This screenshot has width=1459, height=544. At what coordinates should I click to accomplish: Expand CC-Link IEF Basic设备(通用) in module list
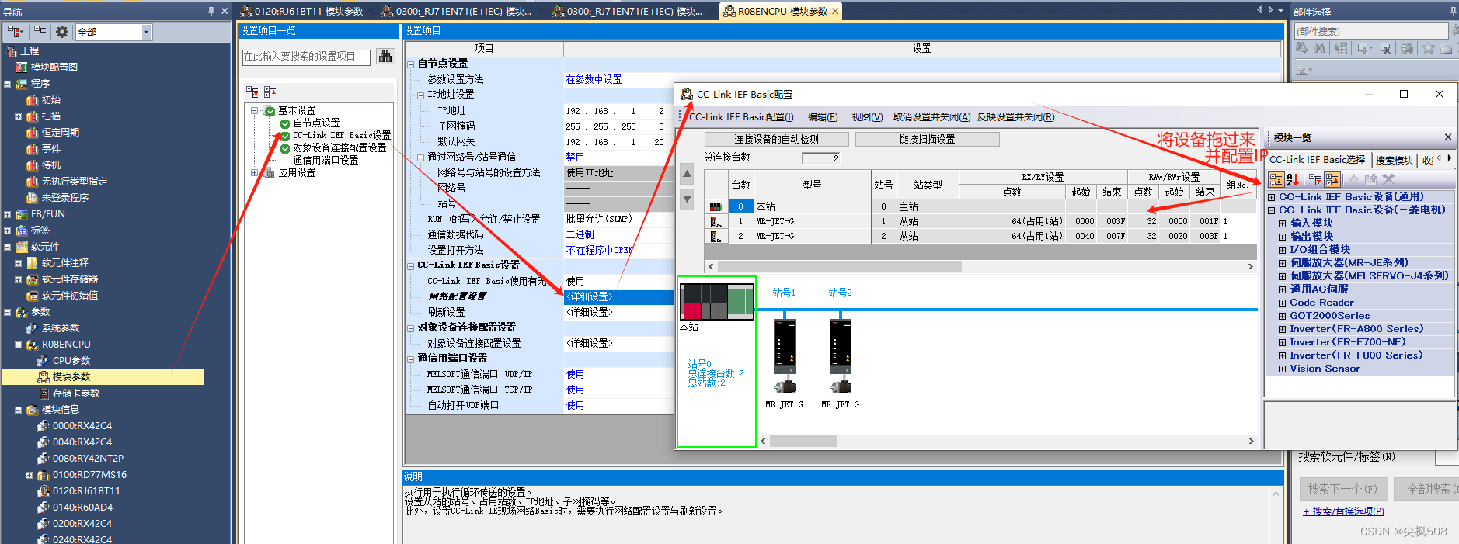point(1272,197)
